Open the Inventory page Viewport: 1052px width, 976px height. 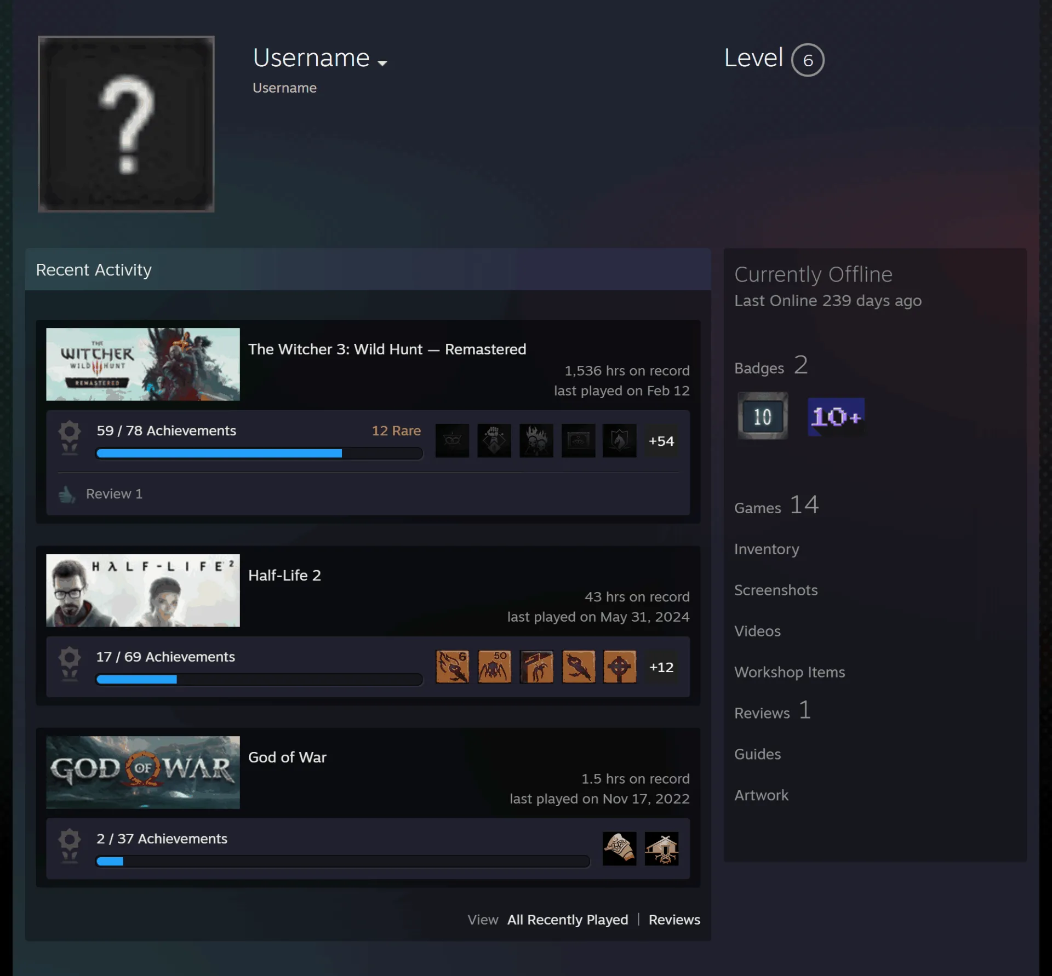coord(767,549)
